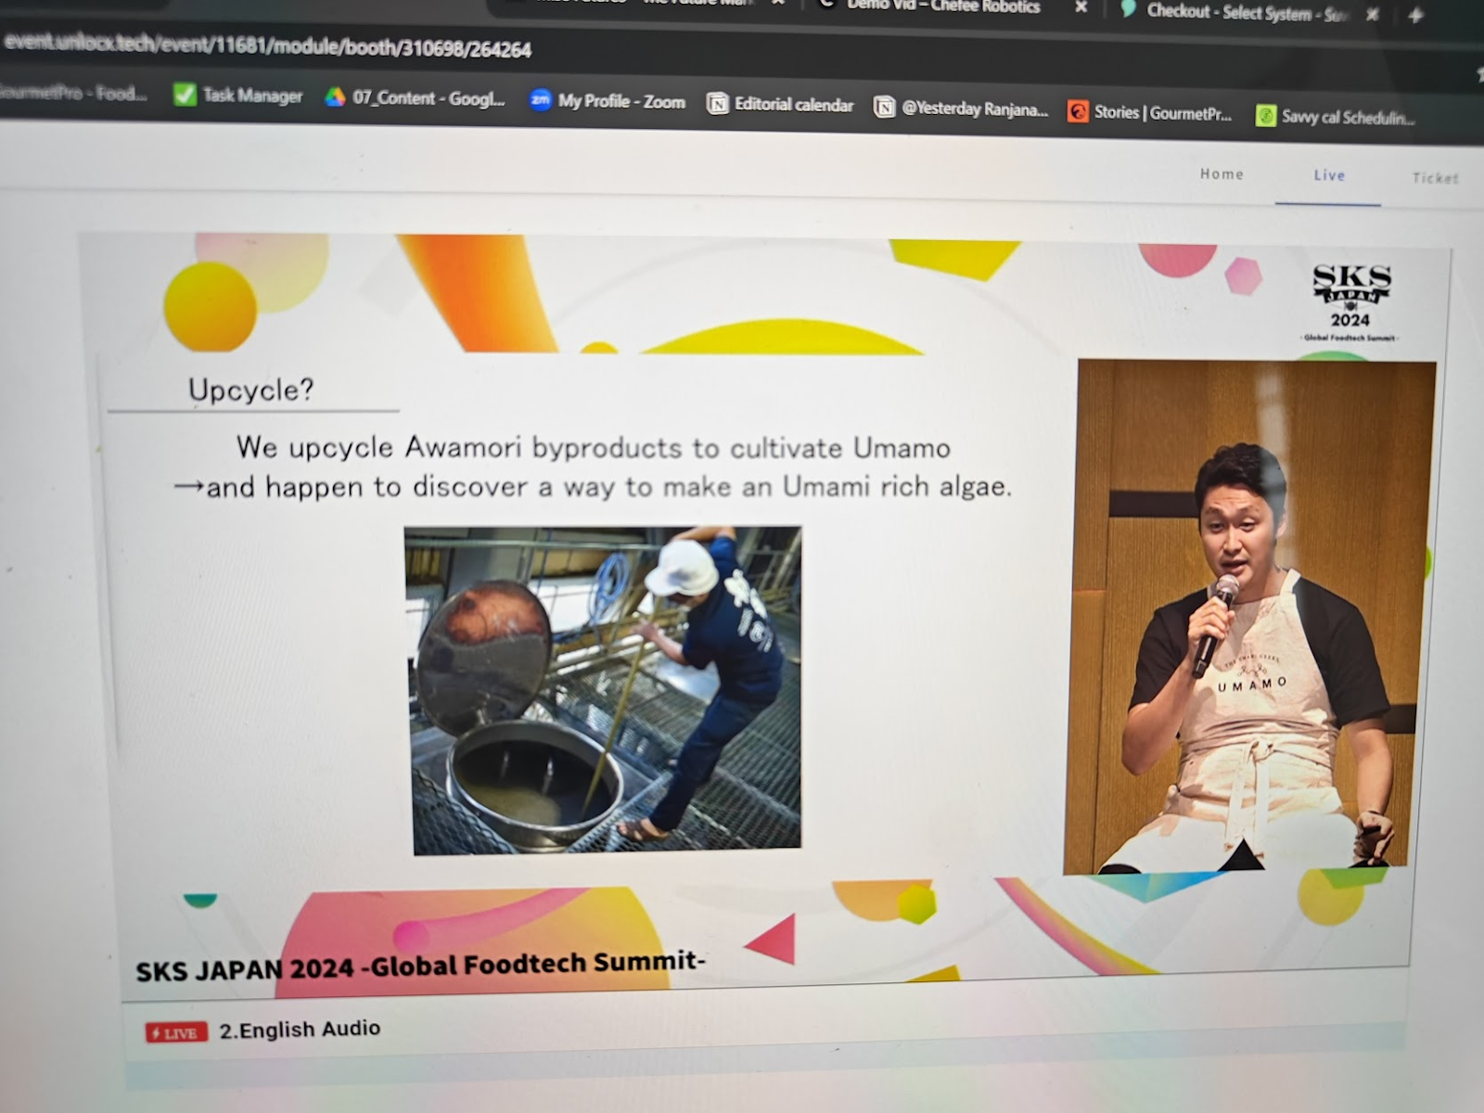Viewport: 1484px width, 1113px height.
Task: Open the Task Manager bookmark
Action: tap(238, 96)
